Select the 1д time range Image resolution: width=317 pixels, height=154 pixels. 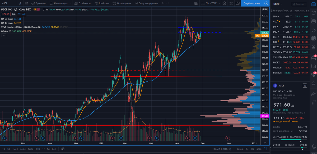tap(3, 149)
